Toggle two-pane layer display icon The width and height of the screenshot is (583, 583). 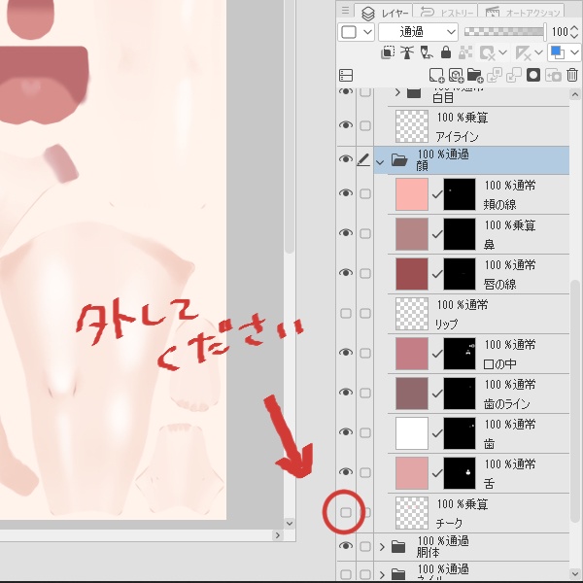point(346,76)
